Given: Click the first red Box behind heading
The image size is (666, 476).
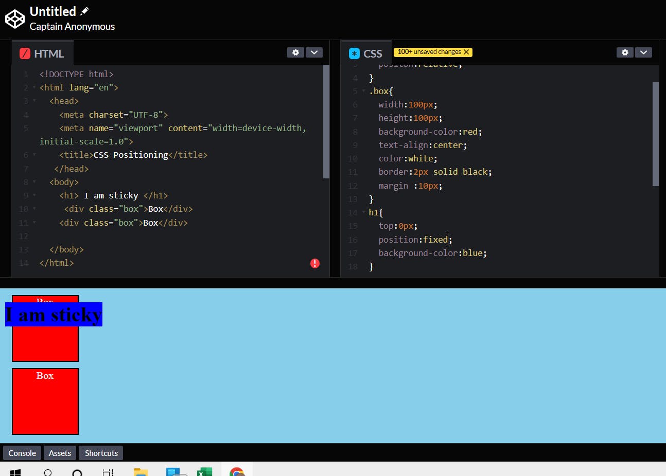Looking at the screenshot, I should [45, 343].
